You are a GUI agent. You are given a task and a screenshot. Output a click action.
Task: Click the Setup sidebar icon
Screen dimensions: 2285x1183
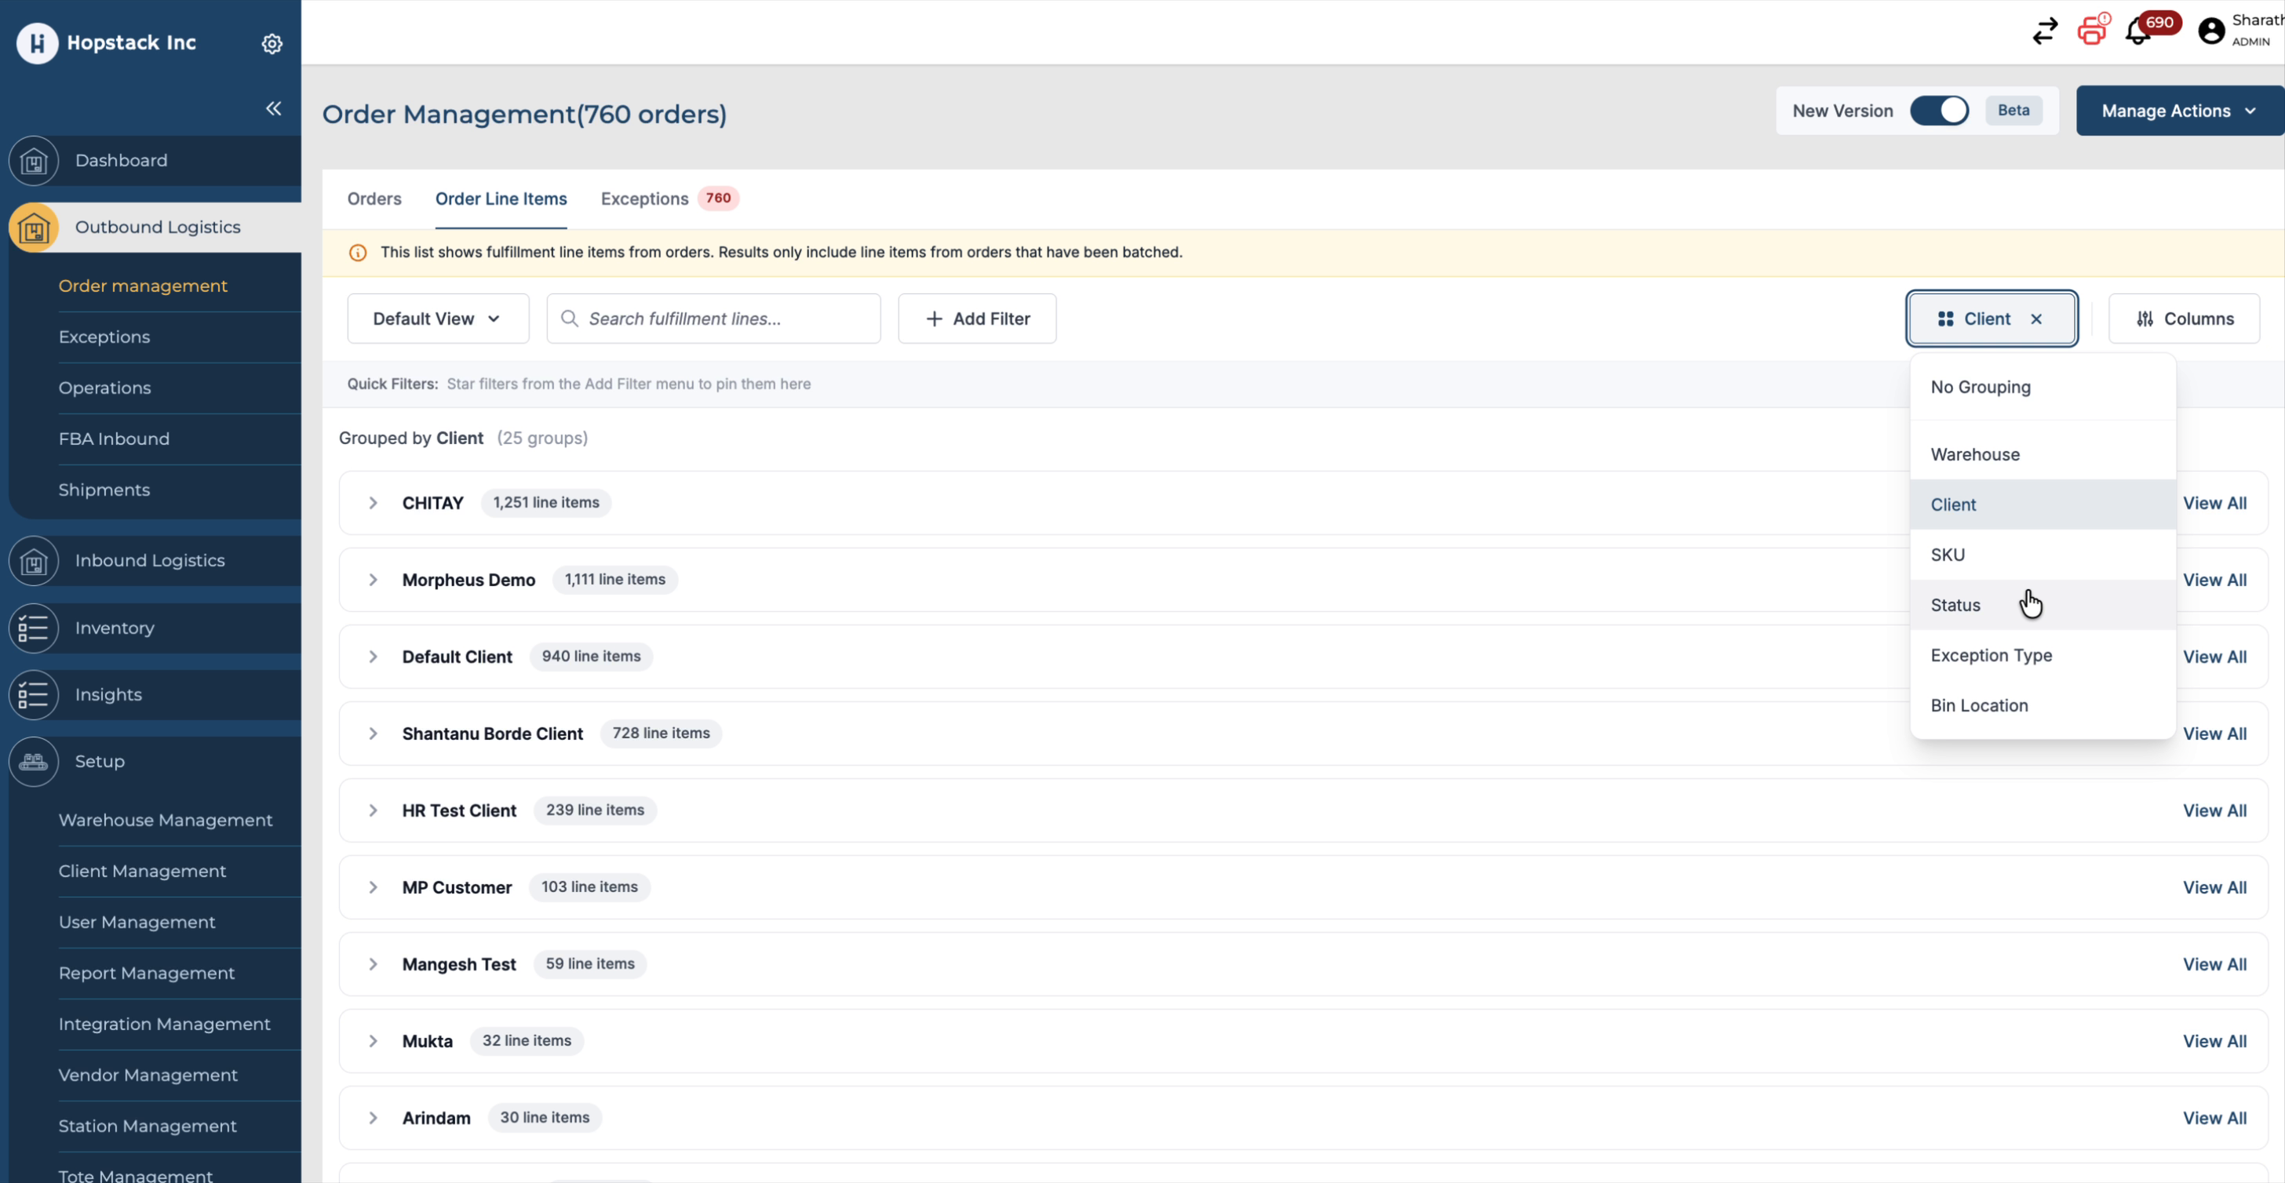tap(34, 762)
